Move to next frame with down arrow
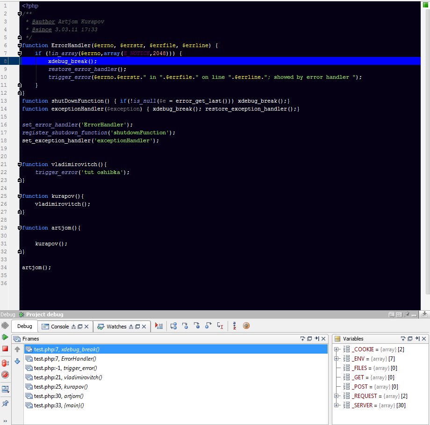The height and width of the screenshot is (425, 430). click(17, 361)
